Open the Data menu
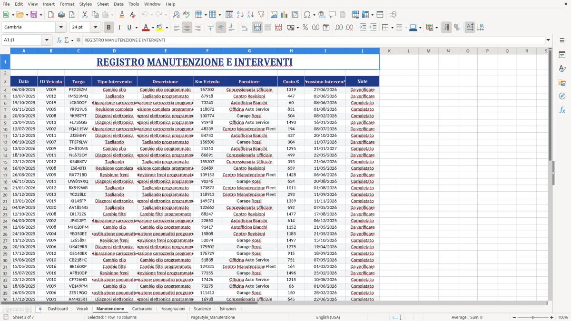Image resolution: width=571 pixels, height=321 pixels. (118, 4)
